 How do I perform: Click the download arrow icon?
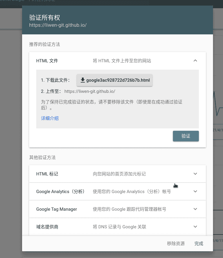click(83, 80)
